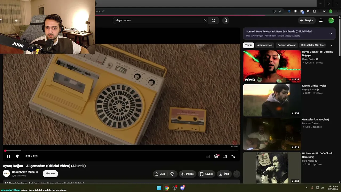Open the Discord taskbar icon

(182, 188)
